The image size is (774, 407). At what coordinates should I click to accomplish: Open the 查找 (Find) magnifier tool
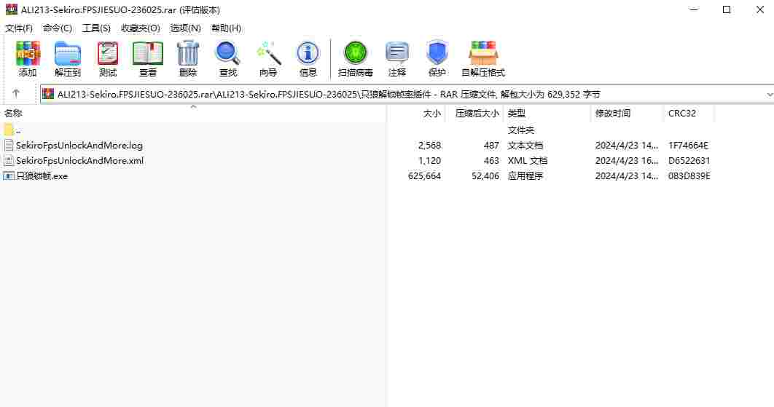pyautogui.click(x=227, y=53)
